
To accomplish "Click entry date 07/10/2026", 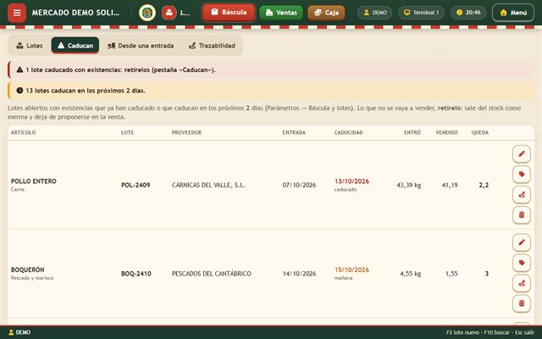I will (x=299, y=185).
